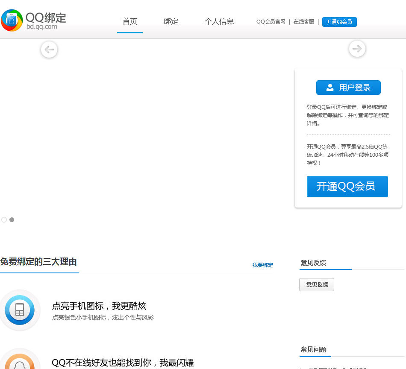406x369 pixels.
Task: Click the 免费绑定的三大理由 section title
Action: point(38,262)
